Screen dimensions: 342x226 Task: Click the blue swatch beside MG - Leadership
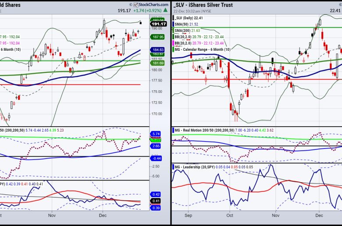(173, 167)
